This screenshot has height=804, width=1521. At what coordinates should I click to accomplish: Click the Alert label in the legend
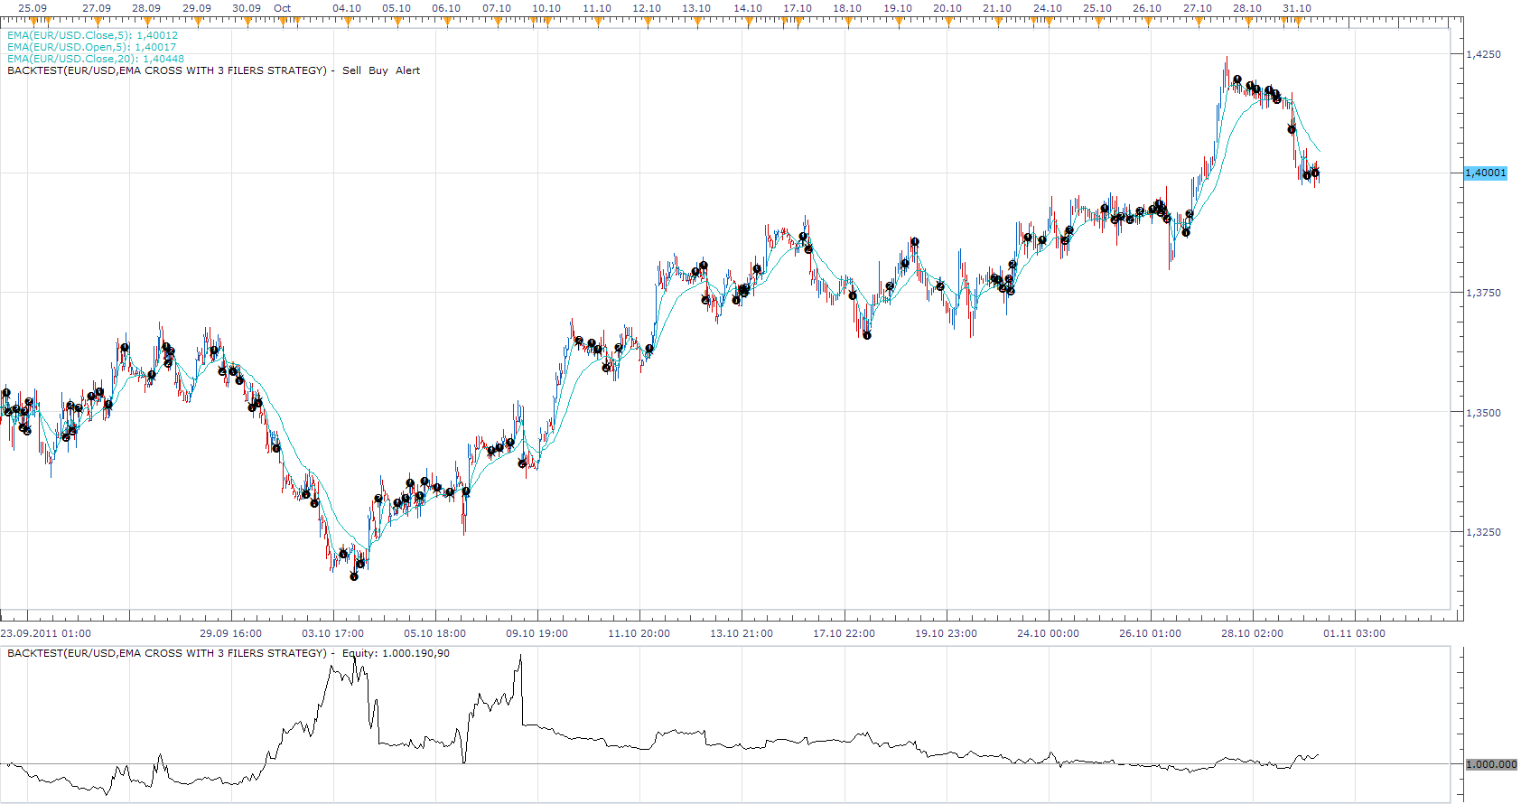point(407,70)
